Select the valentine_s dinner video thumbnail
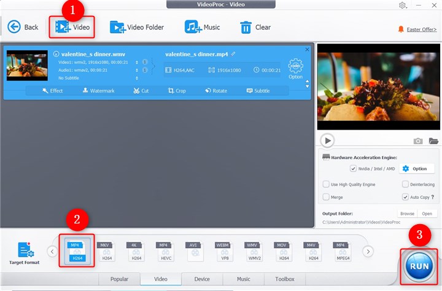442x291 pixels. tap(27, 66)
